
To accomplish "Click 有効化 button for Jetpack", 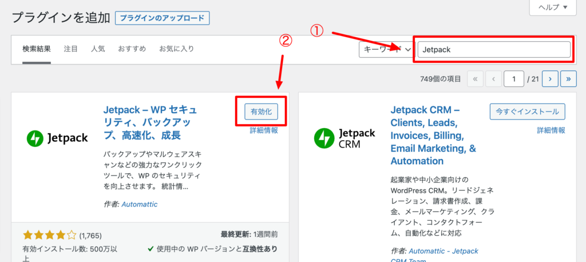I will pyautogui.click(x=261, y=112).
